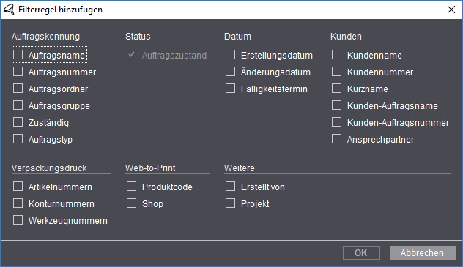463x267 pixels.
Task: Click the Abbrechen button
Action: coord(423,253)
